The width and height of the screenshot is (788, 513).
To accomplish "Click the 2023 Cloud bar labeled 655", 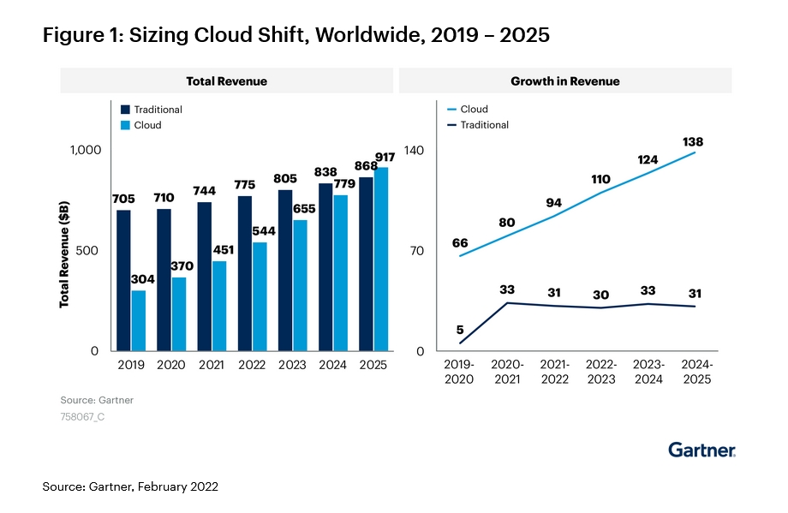I will click(x=300, y=285).
